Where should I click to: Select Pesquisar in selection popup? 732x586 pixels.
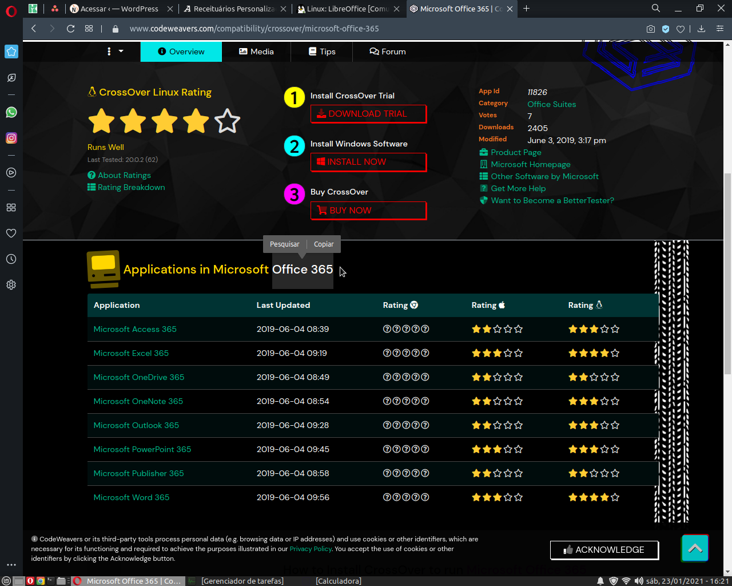click(x=284, y=244)
